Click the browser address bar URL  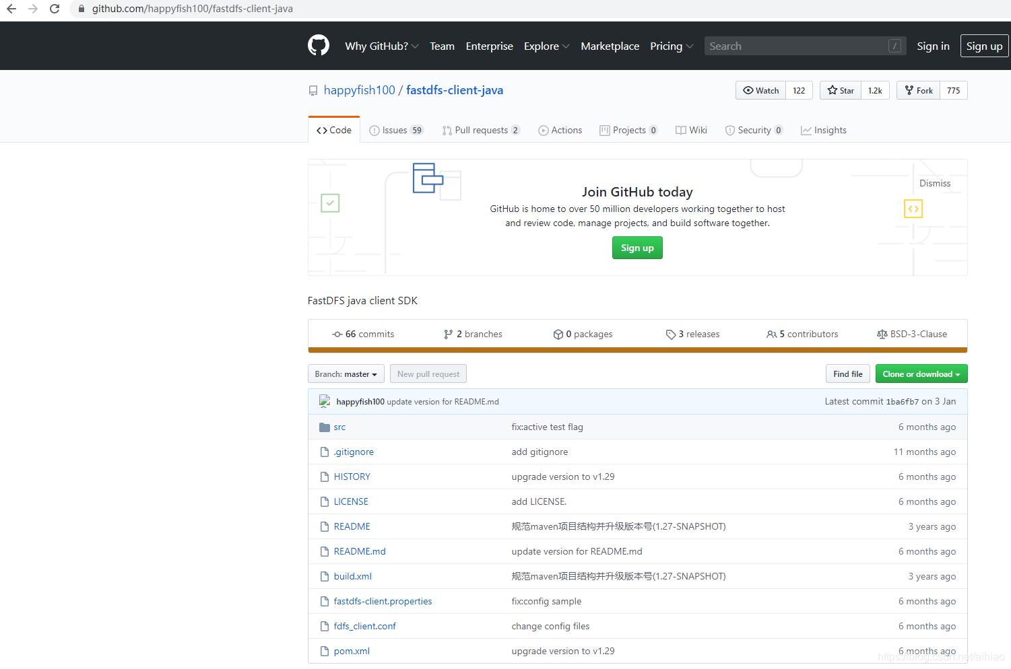click(193, 9)
